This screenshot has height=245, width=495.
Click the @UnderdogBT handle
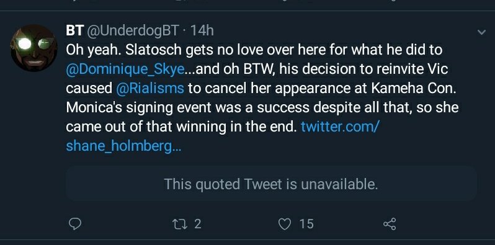[132, 30]
